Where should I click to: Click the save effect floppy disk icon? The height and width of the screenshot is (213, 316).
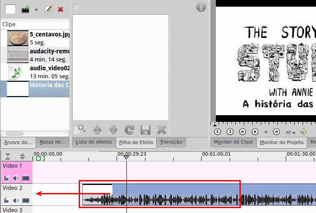point(145,130)
